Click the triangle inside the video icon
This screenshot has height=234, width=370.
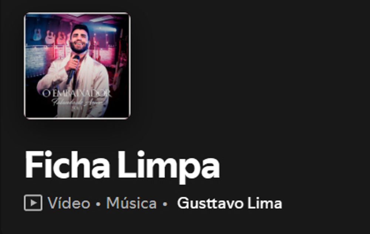click(x=34, y=203)
